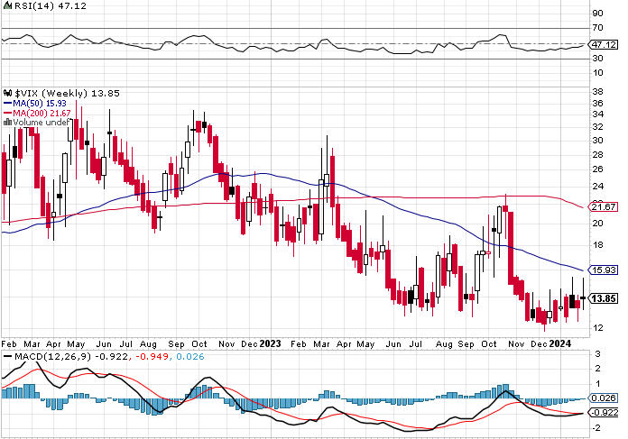
Task: Click the -0.922 MACD value tag
Action: [602, 412]
